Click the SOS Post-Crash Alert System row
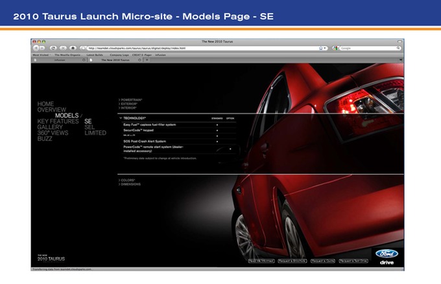 179,142
